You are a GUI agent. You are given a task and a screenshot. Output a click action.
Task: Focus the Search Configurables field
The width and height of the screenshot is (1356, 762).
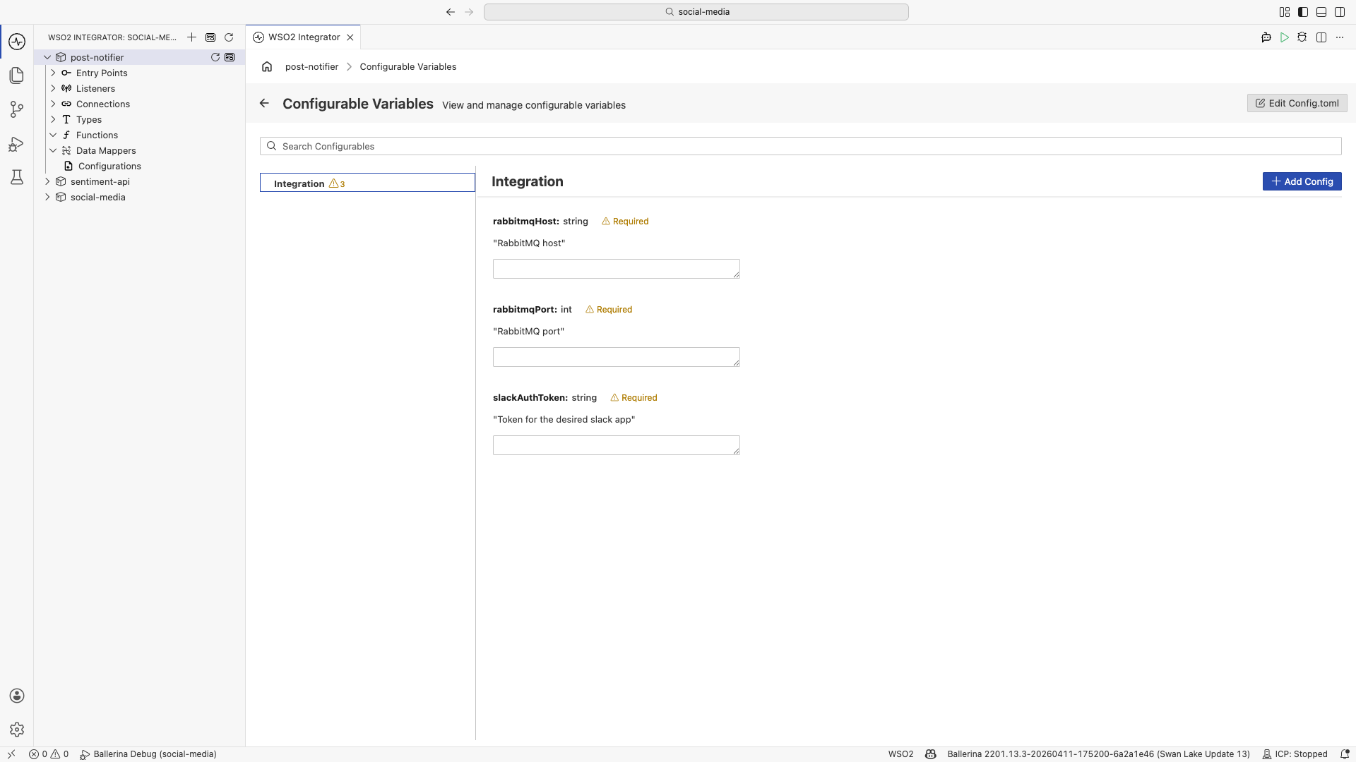tap(800, 146)
